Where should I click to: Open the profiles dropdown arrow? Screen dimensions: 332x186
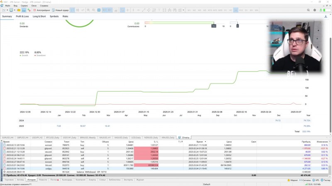[15, 10]
